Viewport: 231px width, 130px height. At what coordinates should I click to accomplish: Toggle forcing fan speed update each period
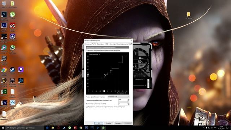[87, 107]
